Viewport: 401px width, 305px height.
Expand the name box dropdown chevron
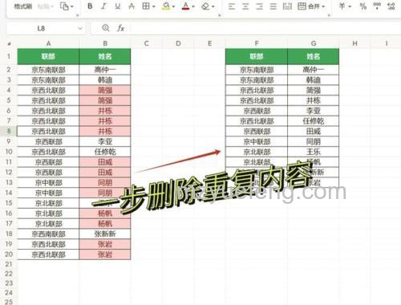[80, 28]
